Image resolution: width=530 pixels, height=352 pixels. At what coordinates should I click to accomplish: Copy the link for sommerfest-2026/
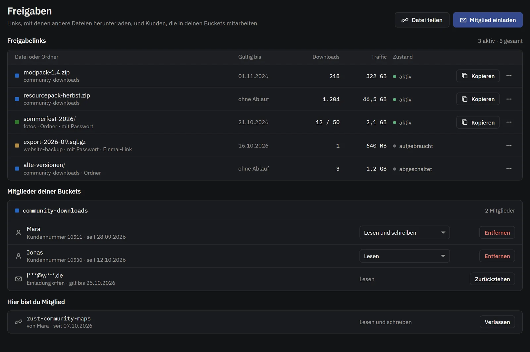pyautogui.click(x=478, y=122)
